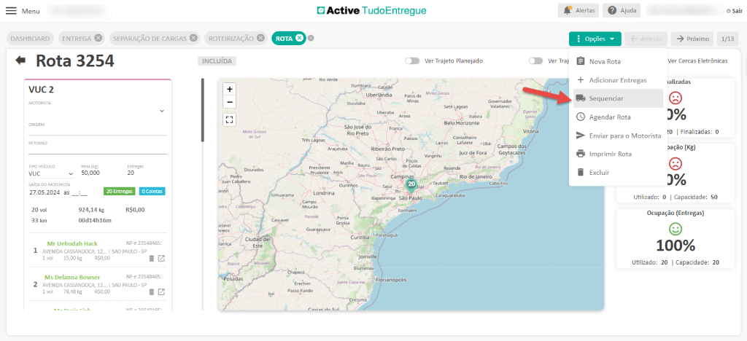Screen dimensions: 747x341
Task: Delete Mr Uehudah Hack delivery
Action: click(x=152, y=258)
